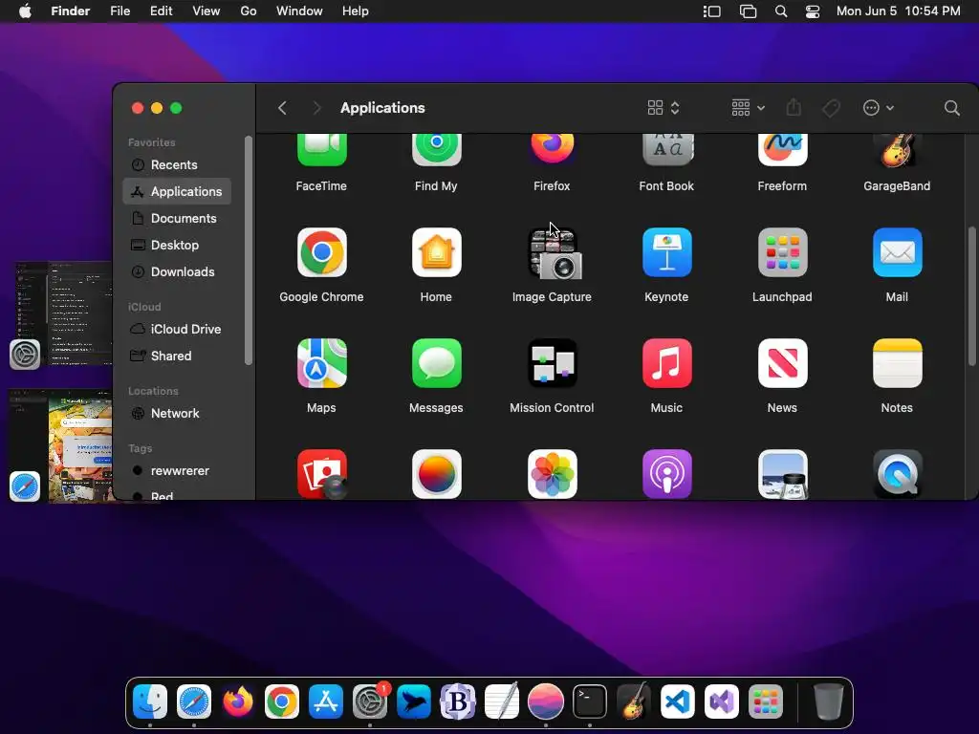This screenshot has height=734, width=979.
Task: Select the Podcasts app icon
Action: [x=666, y=474]
